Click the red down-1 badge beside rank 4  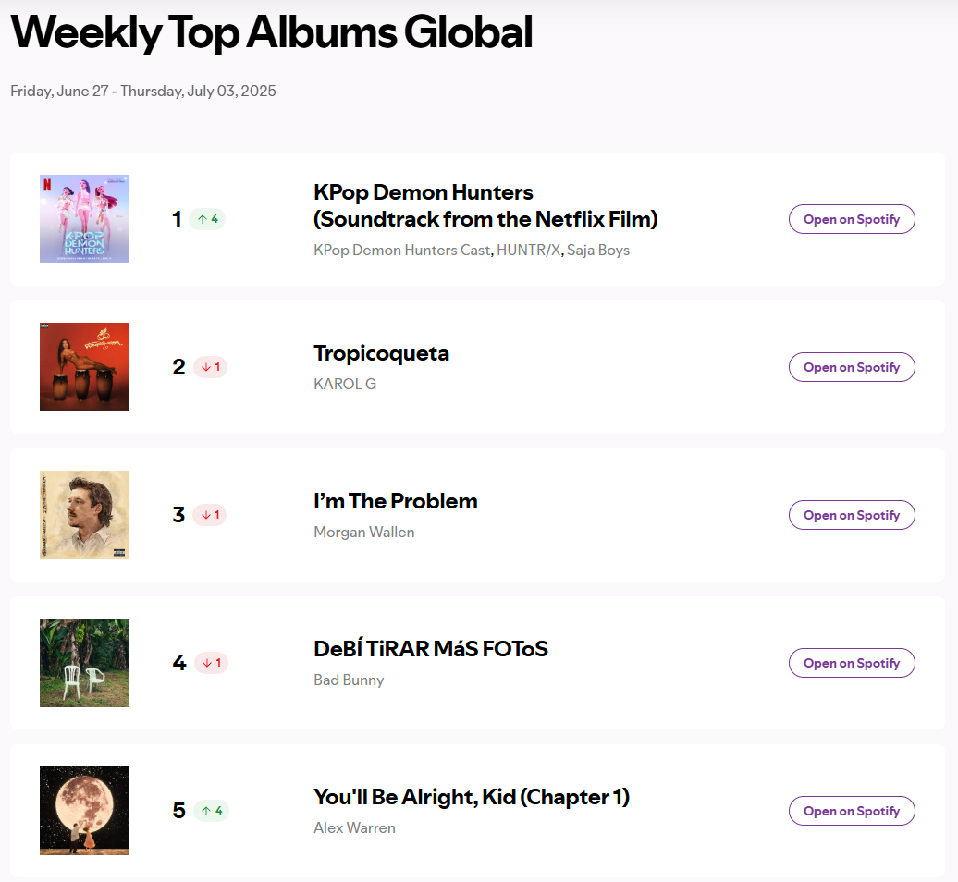[211, 663]
